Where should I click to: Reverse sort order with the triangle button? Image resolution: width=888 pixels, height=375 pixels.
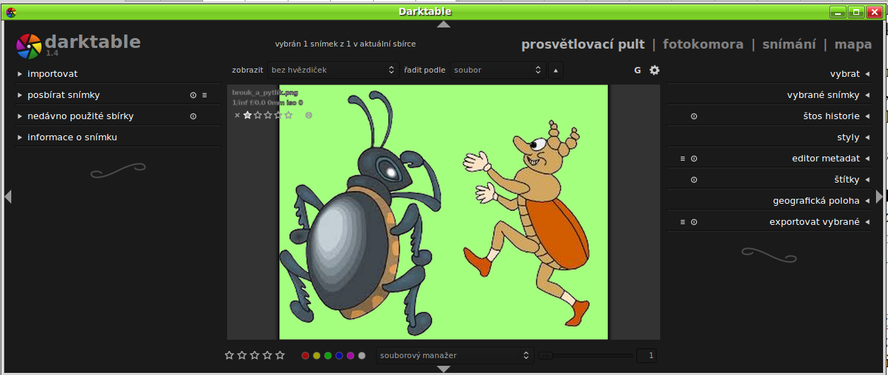[556, 70]
